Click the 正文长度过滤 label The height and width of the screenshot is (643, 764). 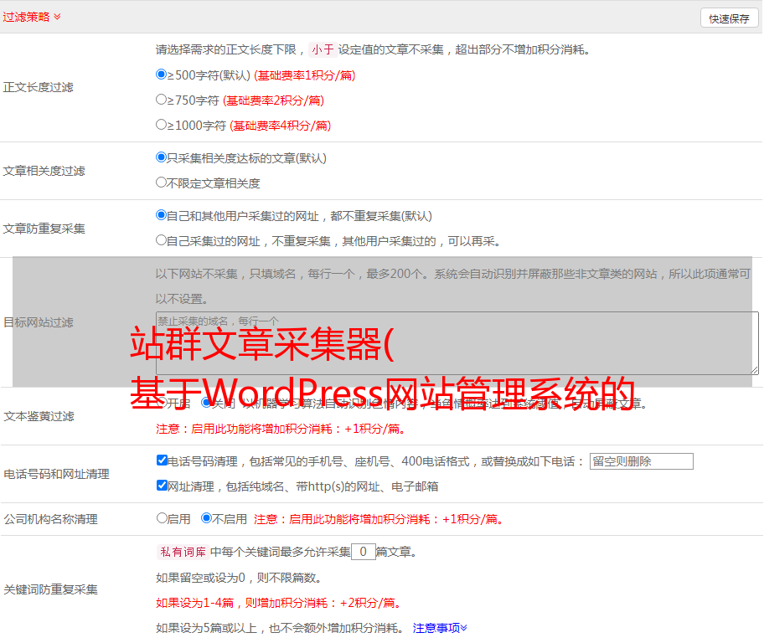coord(38,87)
